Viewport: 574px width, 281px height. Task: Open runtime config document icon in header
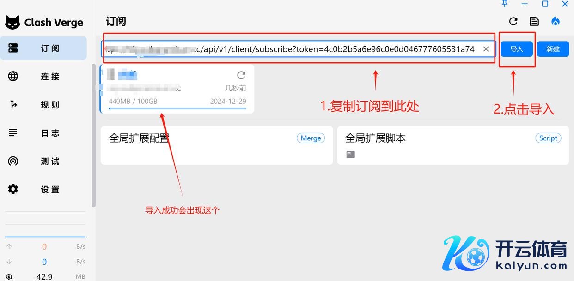point(534,21)
